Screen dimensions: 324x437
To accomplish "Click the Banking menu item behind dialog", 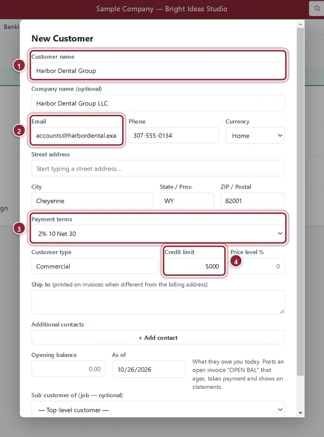I will click(11, 27).
